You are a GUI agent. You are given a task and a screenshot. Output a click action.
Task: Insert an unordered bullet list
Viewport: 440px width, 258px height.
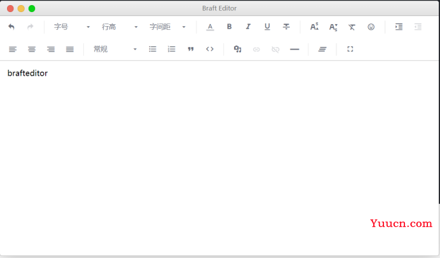pos(153,50)
